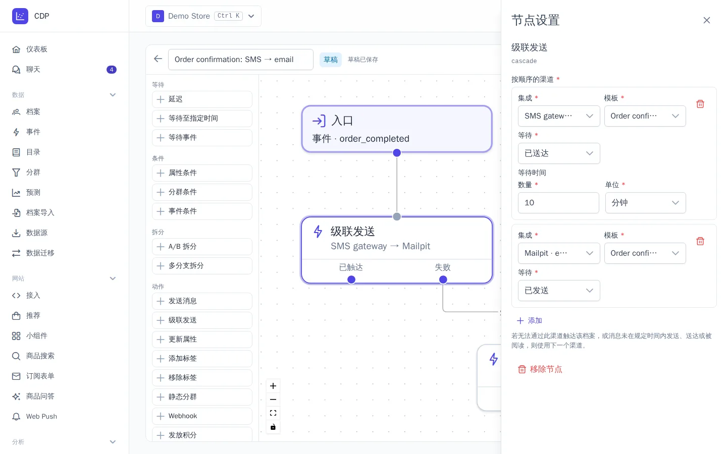Collapse the 网站 sidebar section
Image resolution: width=727 pixels, height=454 pixels.
click(x=113, y=278)
